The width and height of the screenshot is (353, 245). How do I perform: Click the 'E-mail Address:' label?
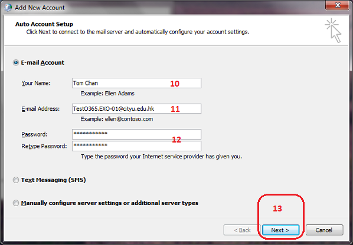point(41,109)
